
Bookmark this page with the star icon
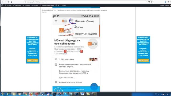point(152,2)
